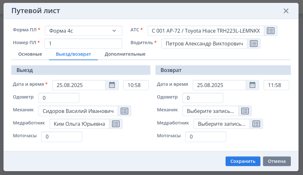Open Выезд Медработник record picker icon

[116, 124]
